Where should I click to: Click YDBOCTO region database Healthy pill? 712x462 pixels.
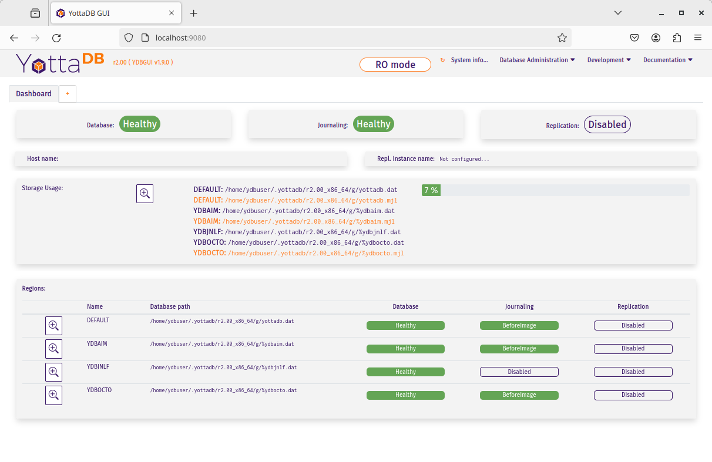click(405, 395)
